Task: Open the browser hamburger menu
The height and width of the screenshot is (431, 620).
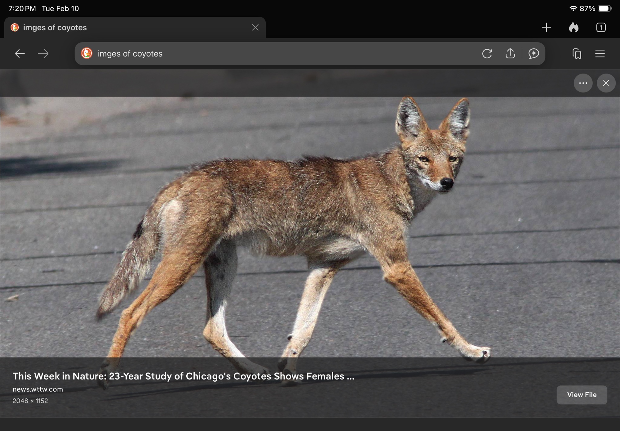Action: 600,54
